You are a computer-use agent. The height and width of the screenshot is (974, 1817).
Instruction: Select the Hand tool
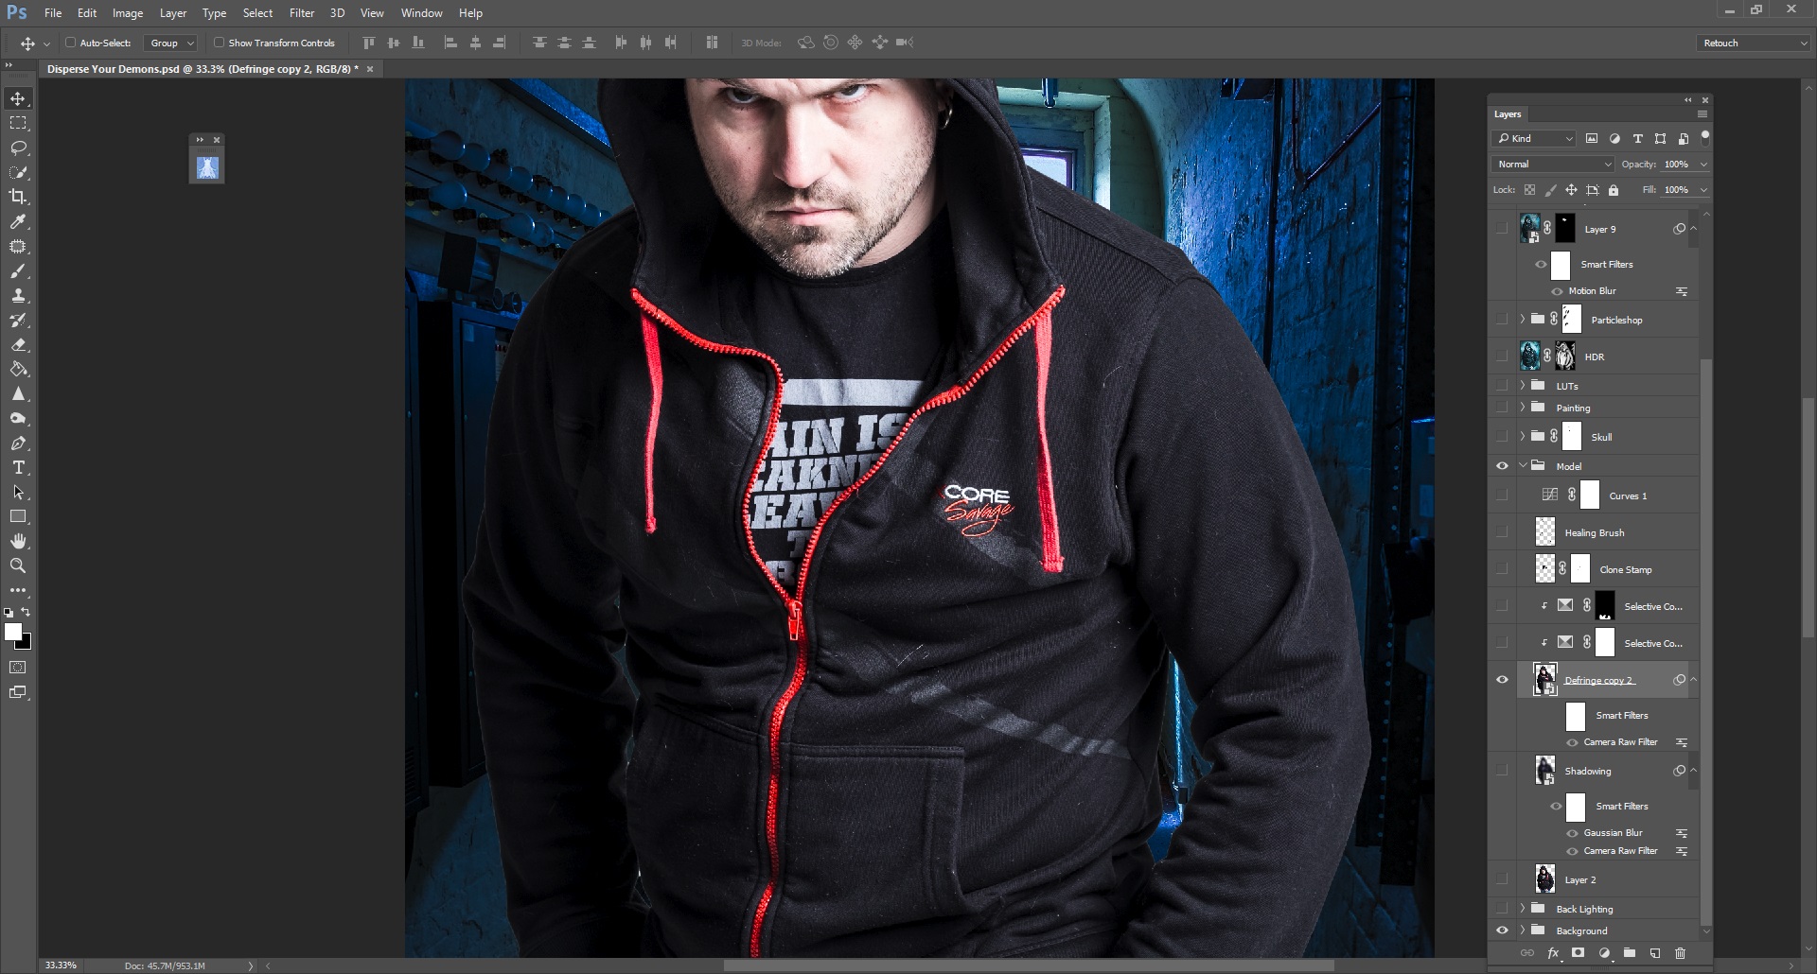tap(18, 541)
